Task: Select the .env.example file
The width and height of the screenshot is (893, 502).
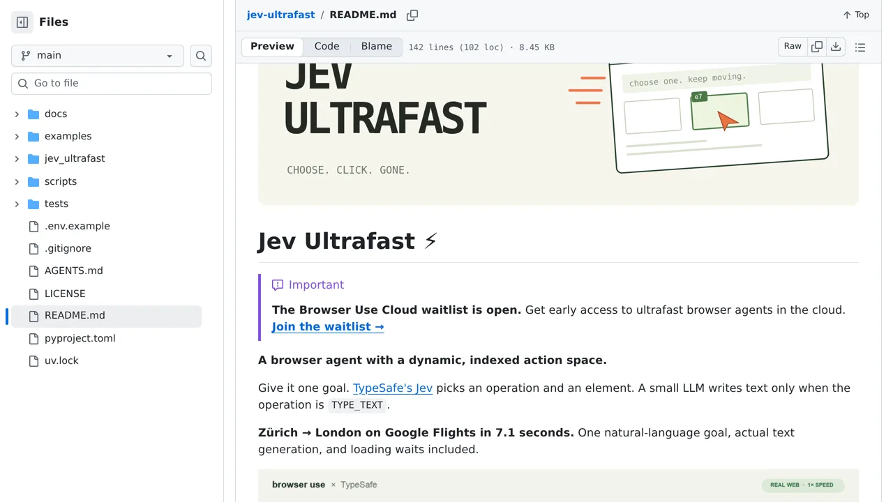Action: click(x=77, y=226)
